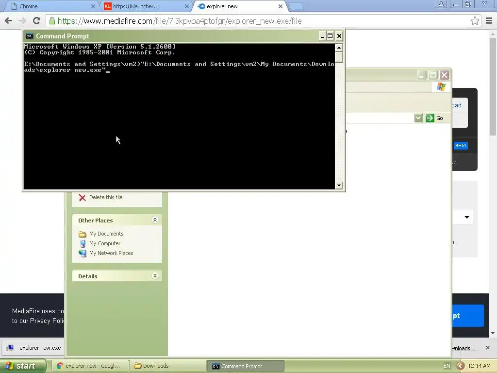This screenshot has width=497, height=373.
Task: Switch to the https://klauncher.ru tab
Action: coord(146,6)
